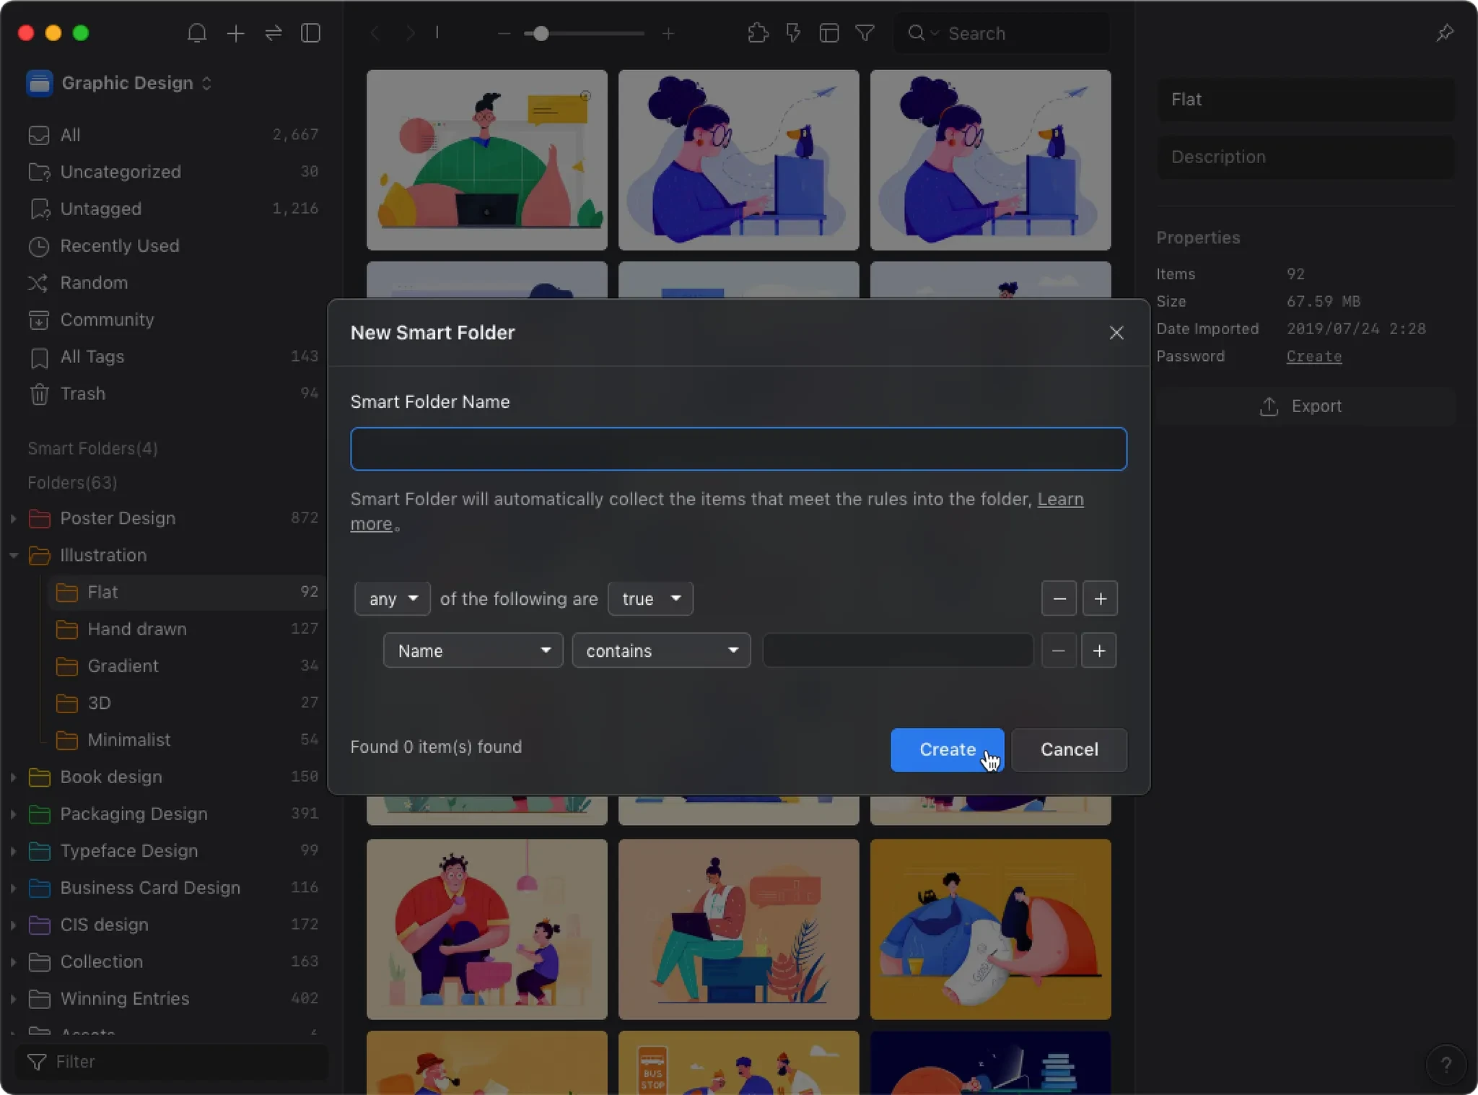This screenshot has width=1478, height=1095.
Task: Open the plugins puzzle icon
Action: (x=758, y=33)
